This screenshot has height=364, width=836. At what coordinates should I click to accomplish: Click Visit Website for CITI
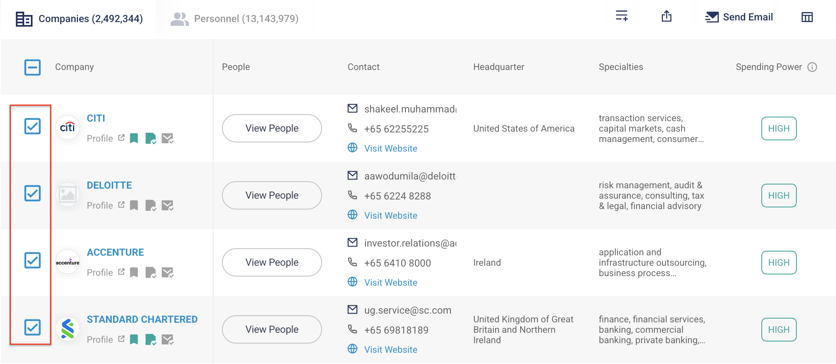pos(391,149)
